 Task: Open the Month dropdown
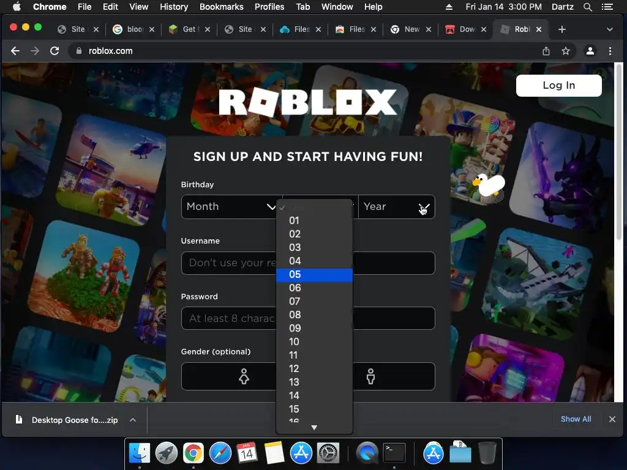point(231,207)
